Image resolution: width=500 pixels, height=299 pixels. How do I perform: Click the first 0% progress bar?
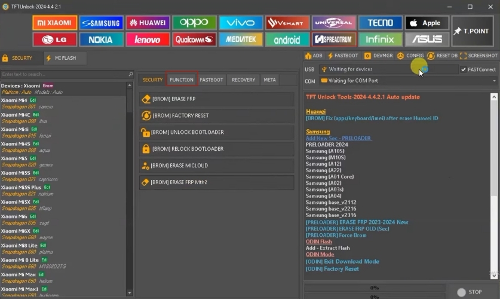375,288
